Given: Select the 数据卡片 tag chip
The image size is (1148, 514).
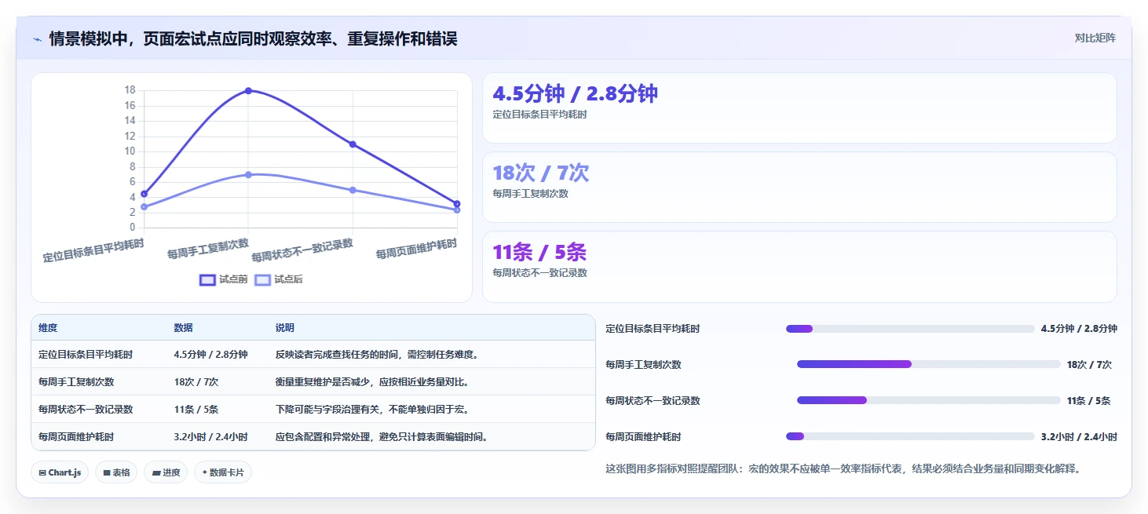Looking at the screenshot, I should coord(223,472).
